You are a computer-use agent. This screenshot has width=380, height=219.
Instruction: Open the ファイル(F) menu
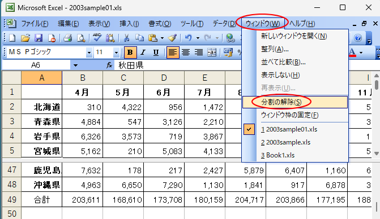35,24
